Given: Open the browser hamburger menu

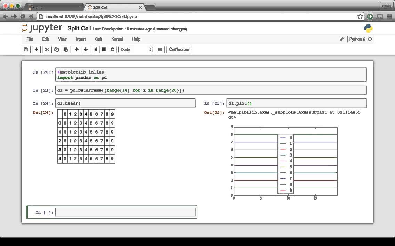Looking at the screenshot, I should (x=389, y=17).
